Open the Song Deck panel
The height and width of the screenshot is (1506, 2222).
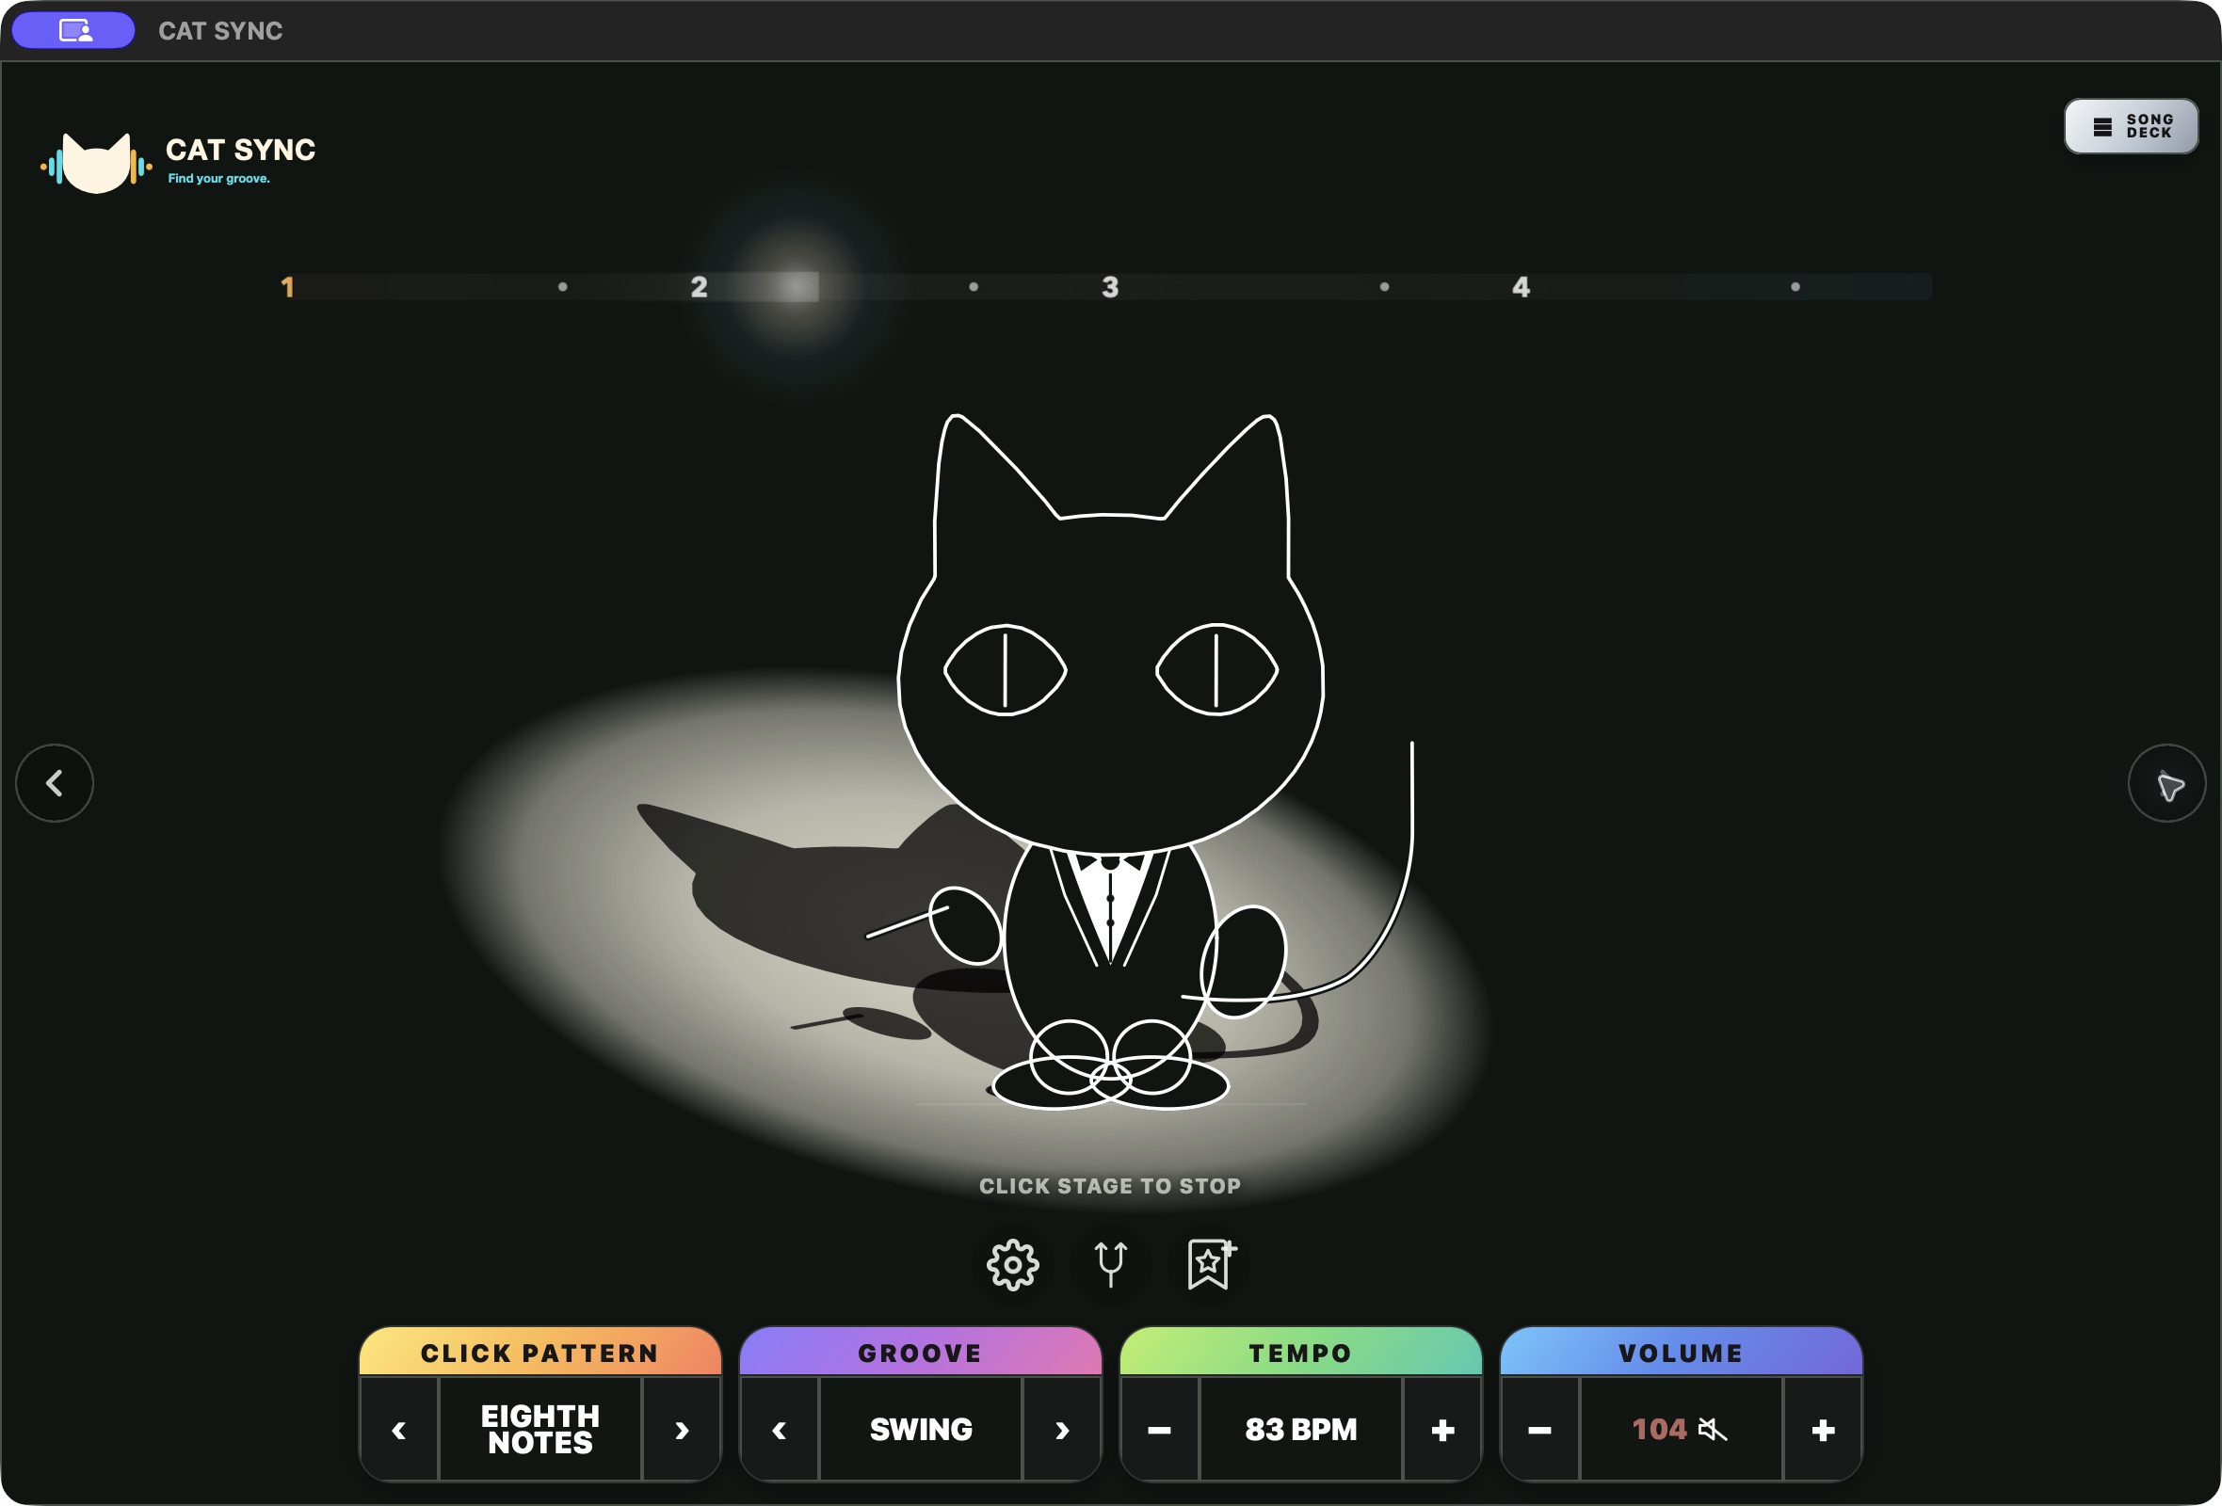tap(2131, 126)
